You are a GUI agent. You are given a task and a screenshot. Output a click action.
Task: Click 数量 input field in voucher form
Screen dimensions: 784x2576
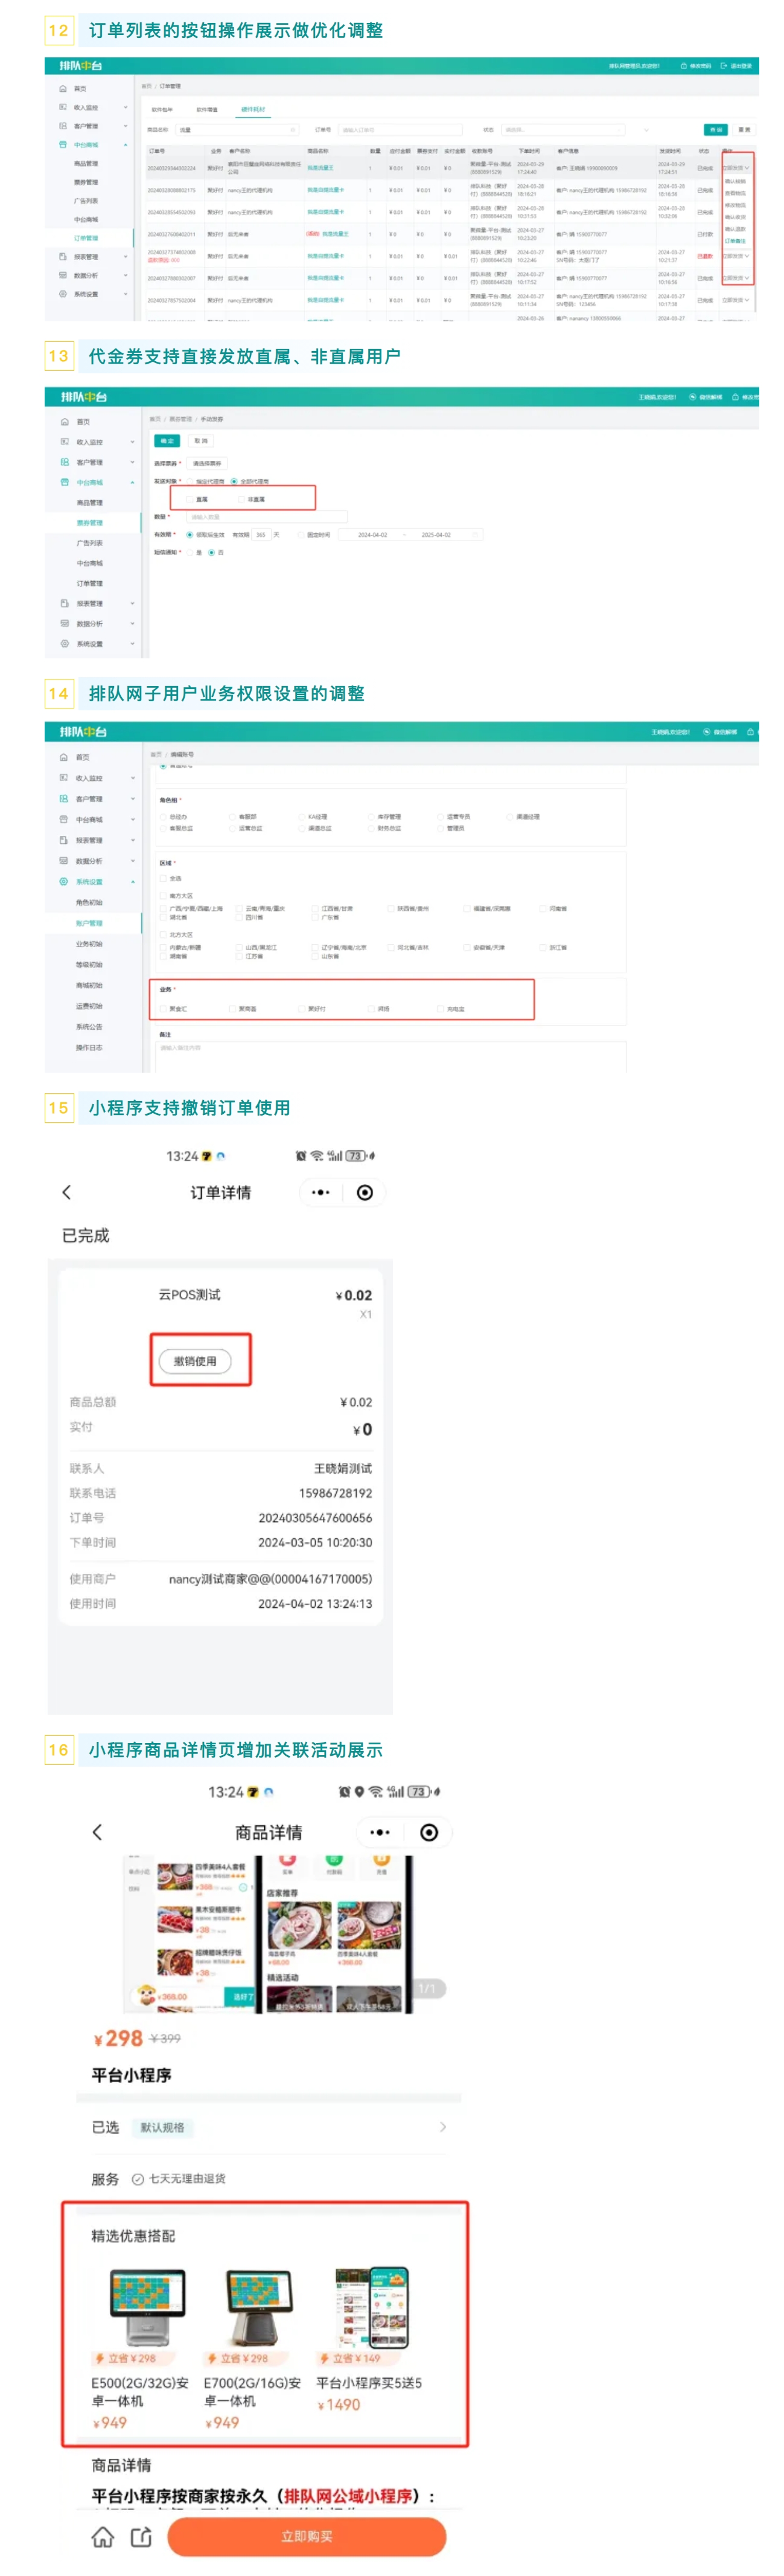pos(267,517)
